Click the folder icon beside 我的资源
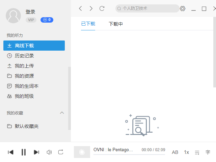This screenshot has width=216, height=162. click(9, 76)
